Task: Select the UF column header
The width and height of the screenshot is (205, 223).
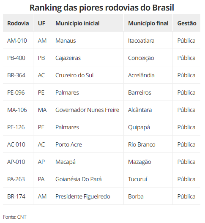Action: tap(41, 23)
